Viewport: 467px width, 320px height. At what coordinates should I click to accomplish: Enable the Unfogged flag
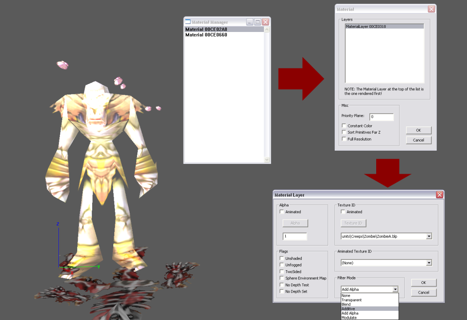click(282, 265)
